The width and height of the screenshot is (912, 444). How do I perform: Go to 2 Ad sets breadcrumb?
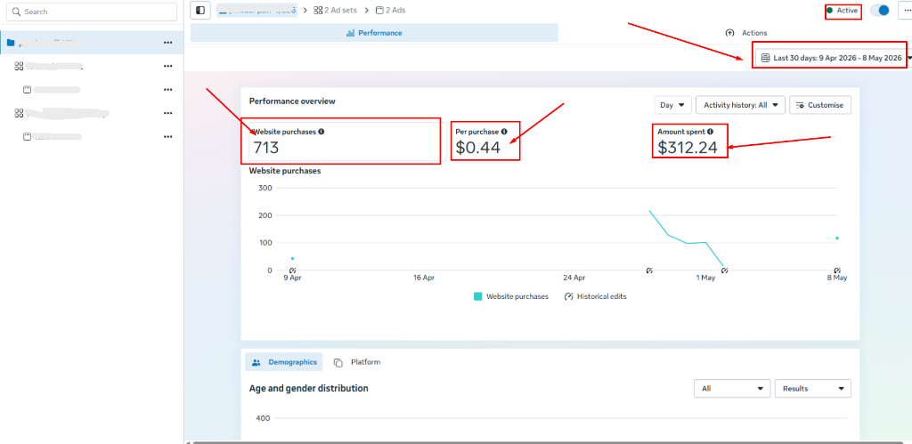click(335, 11)
